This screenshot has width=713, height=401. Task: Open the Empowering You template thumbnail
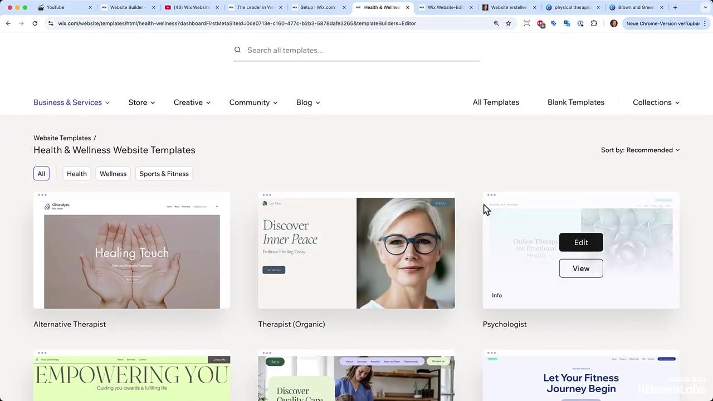coord(132,376)
